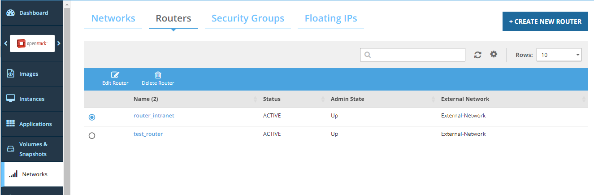Open Images from sidebar icon
594x195 pixels.
tap(11, 74)
